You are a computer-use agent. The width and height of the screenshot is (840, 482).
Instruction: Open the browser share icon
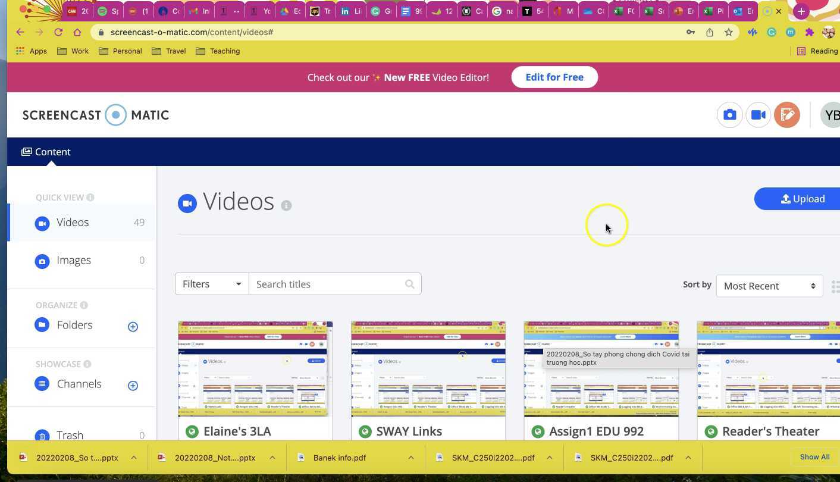(710, 32)
